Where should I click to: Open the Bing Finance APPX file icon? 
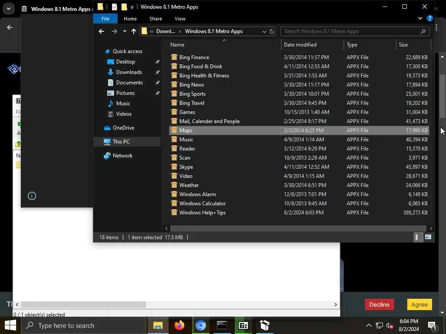point(174,57)
